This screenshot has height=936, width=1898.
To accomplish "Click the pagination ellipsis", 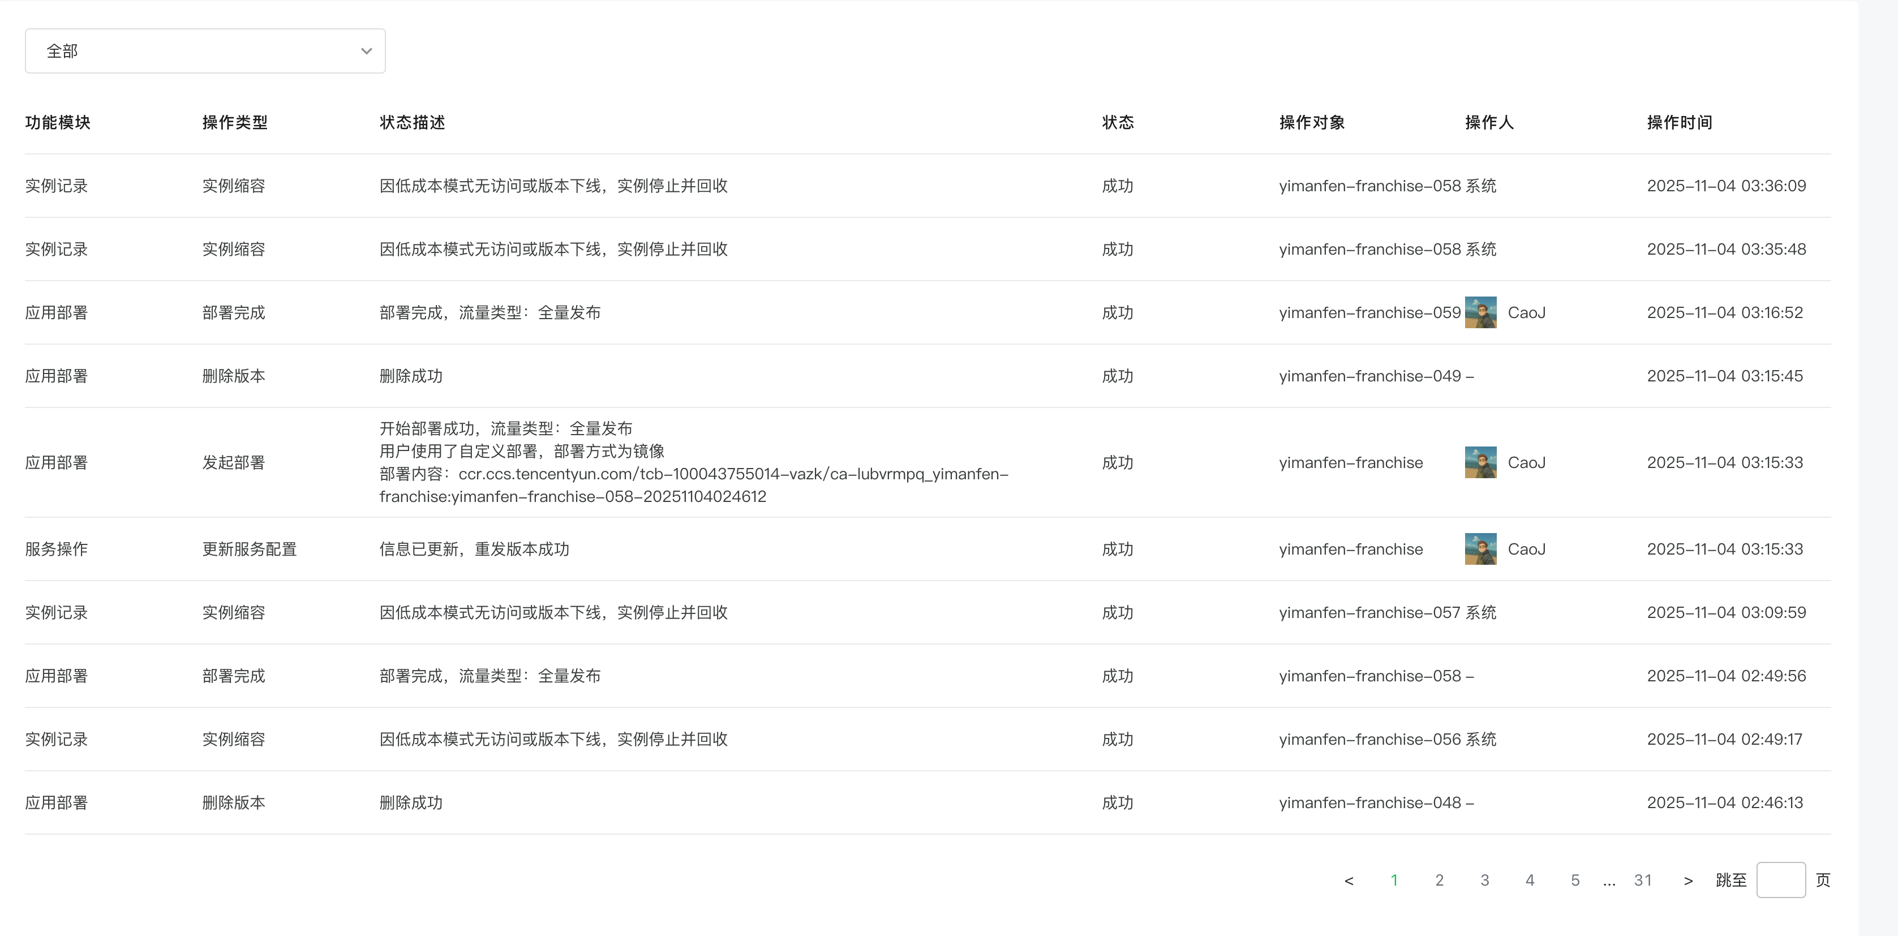I will click(1609, 882).
